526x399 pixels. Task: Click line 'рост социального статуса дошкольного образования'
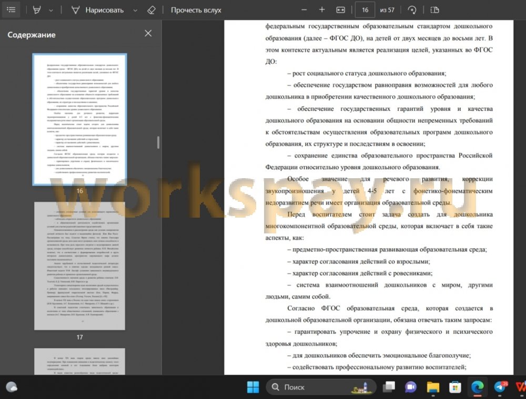click(x=369, y=74)
